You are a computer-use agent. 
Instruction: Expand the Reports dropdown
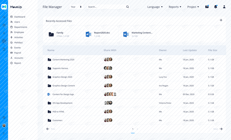(x=175, y=7)
